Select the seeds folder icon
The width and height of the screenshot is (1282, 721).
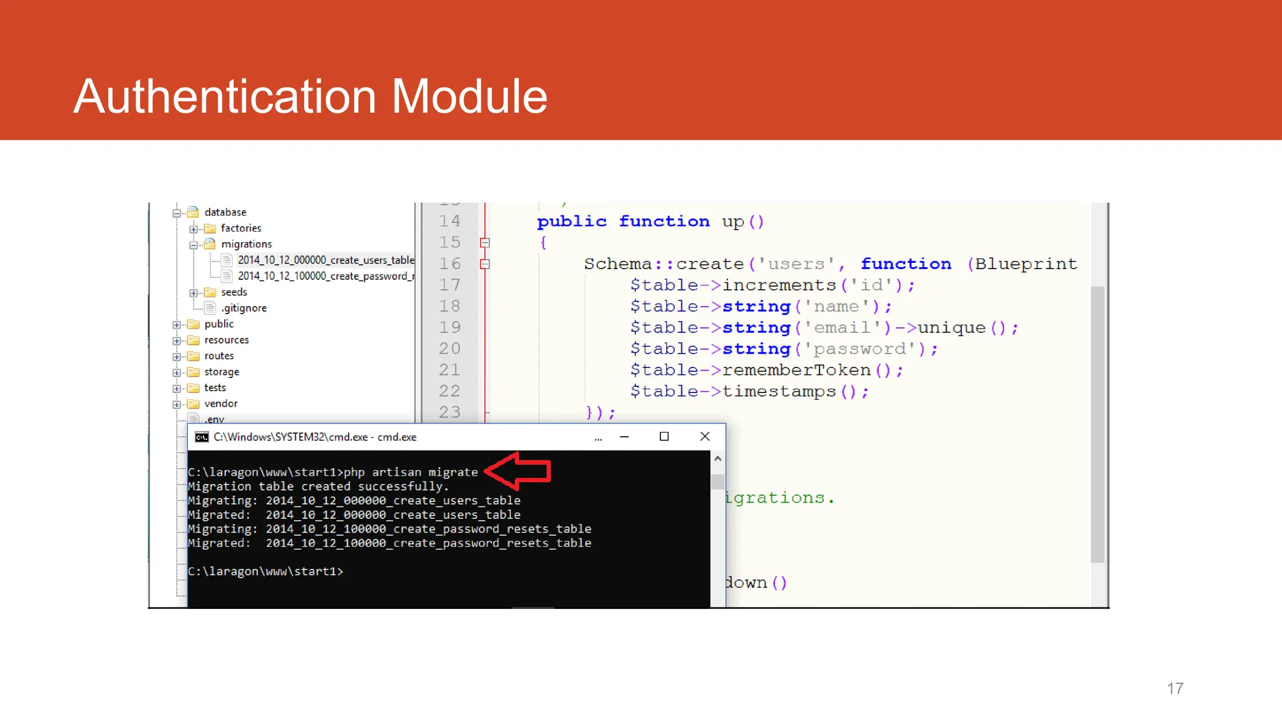point(210,292)
